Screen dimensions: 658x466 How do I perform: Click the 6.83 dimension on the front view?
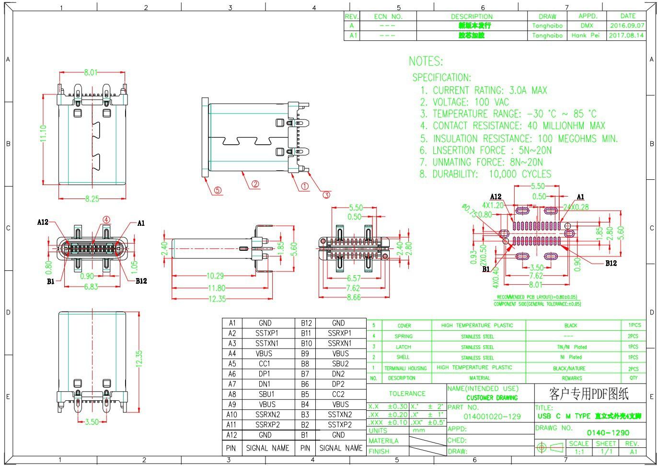(x=91, y=287)
